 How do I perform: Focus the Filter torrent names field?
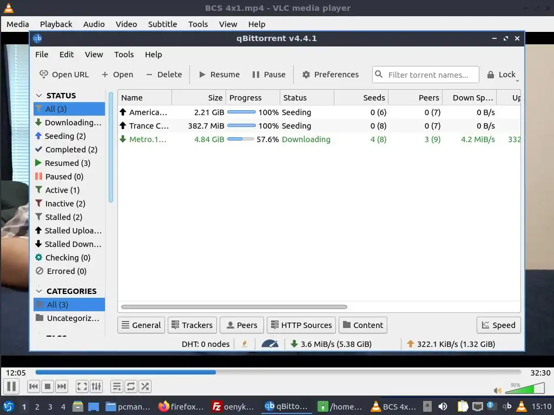point(426,75)
